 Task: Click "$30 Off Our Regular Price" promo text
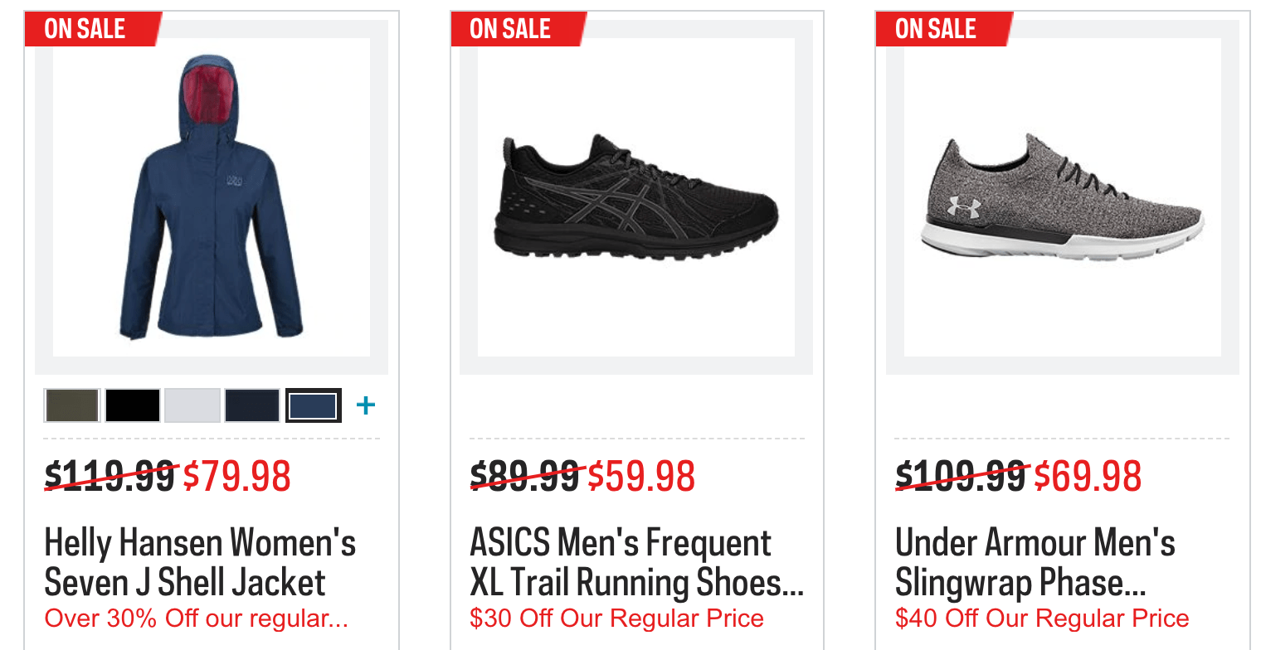coord(616,618)
